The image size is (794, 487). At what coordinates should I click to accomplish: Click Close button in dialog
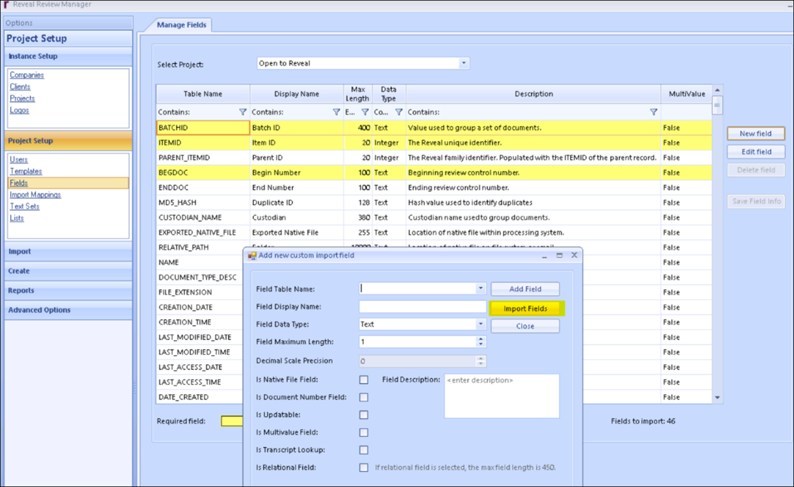click(525, 326)
